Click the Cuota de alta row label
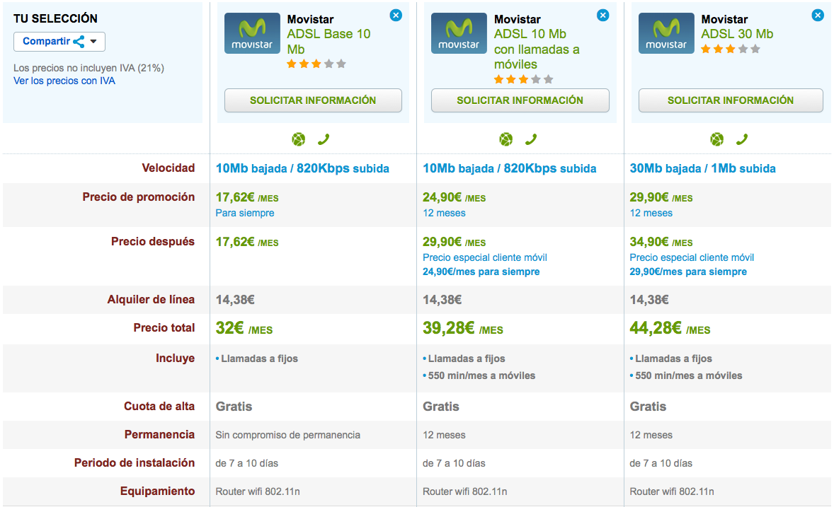Screen dimensions: 834x507 pyautogui.click(x=159, y=407)
